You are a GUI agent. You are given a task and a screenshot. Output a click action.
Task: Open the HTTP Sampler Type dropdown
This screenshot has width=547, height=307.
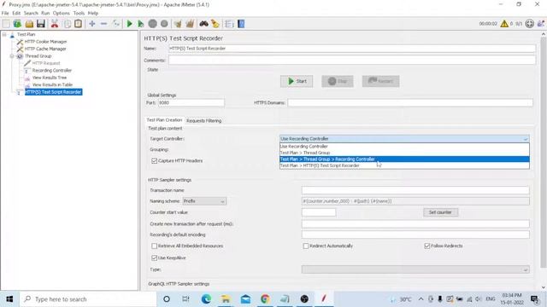415,269
